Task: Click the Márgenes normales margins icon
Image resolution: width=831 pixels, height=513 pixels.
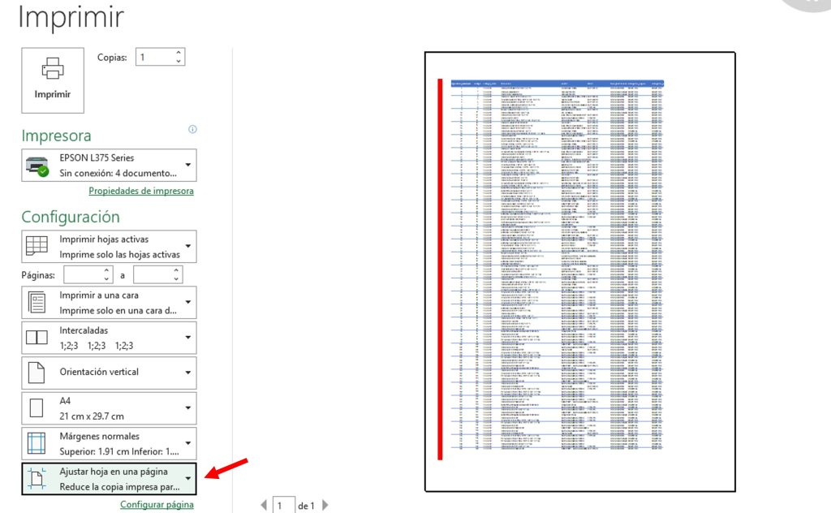Action: click(x=37, y=444)
